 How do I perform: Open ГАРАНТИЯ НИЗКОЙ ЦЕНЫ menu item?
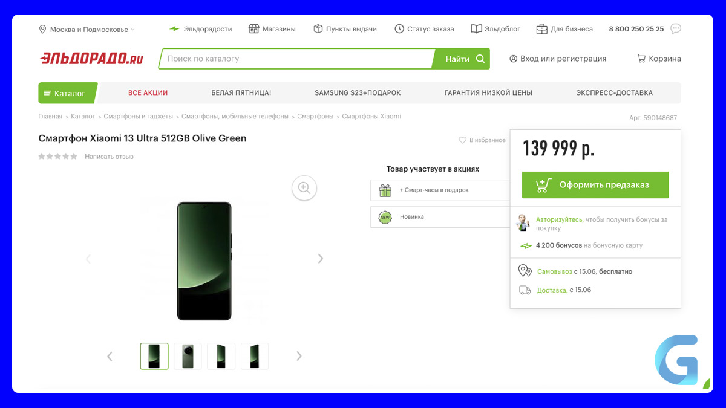tap(488, 93)
